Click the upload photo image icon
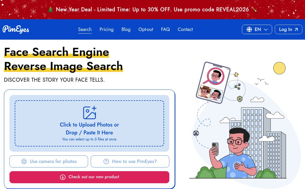The width and height of the screenshot is (305, 189). 90,113
